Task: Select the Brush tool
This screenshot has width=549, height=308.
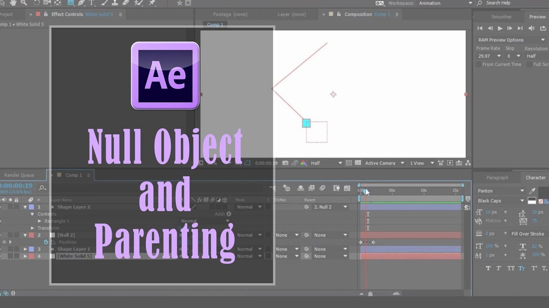Action: pos(105,3)
